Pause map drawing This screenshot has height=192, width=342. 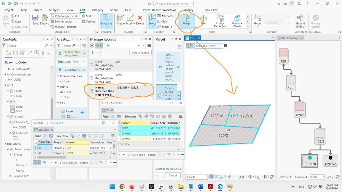(x=265, y=177)
